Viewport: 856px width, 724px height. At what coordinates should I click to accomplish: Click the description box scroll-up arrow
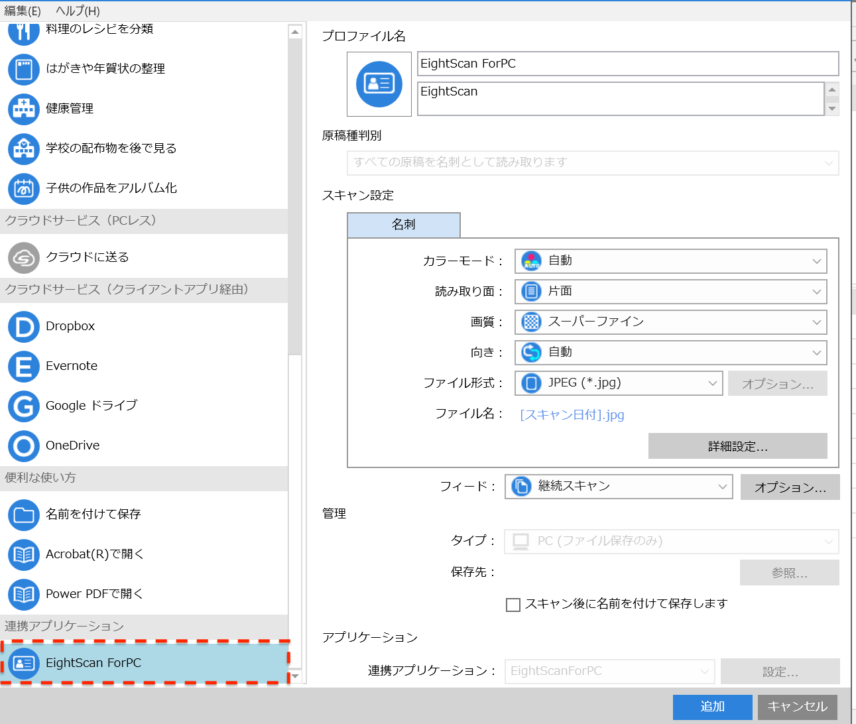(832, 90)
